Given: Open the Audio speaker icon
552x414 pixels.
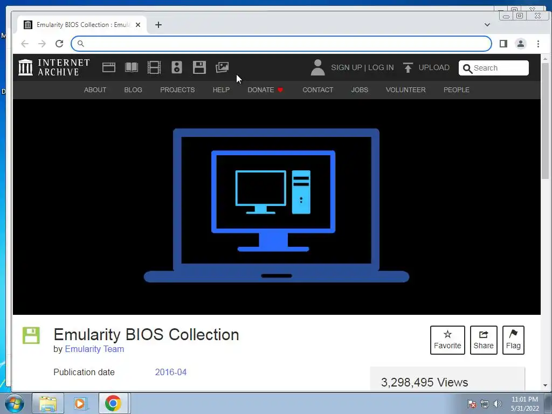Looking at the screenshot, I should 177,67.
